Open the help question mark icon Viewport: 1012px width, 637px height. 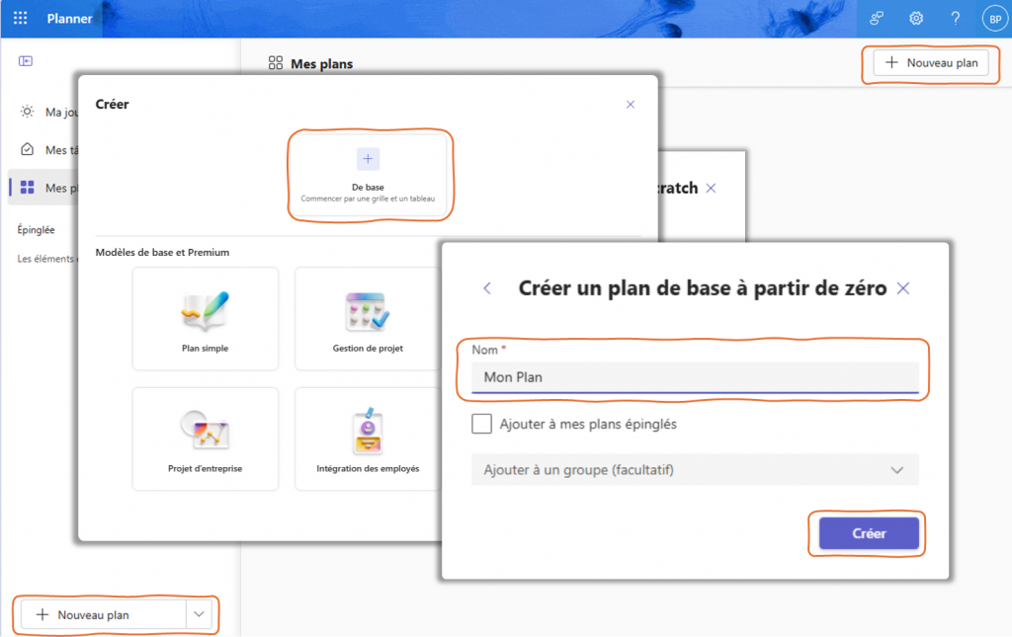[x=955, y=18]
